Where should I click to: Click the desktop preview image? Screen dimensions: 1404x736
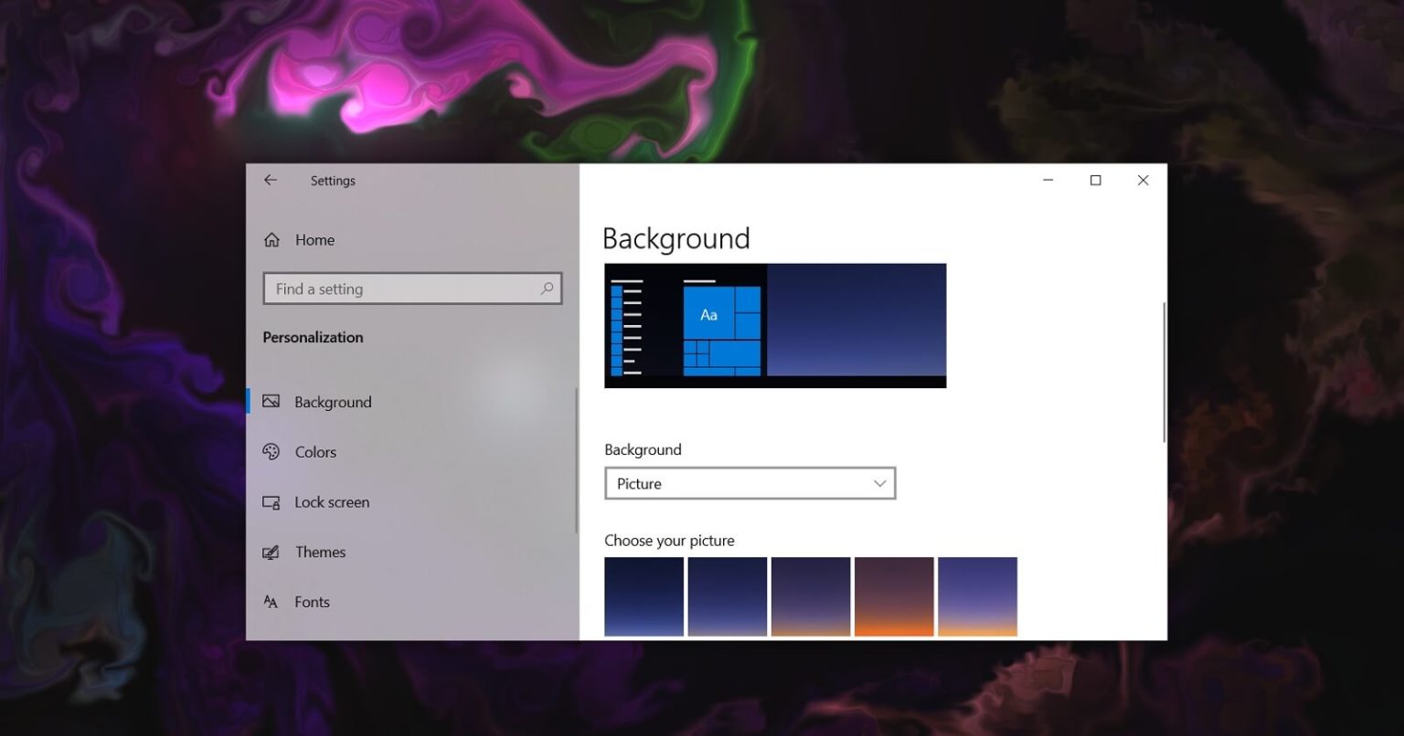pyautogui.click(x=774, y=325)
